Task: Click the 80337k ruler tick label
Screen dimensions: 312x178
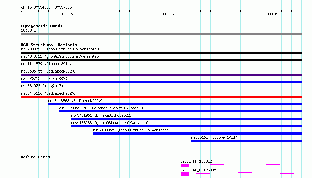Action: coord(271,14)
